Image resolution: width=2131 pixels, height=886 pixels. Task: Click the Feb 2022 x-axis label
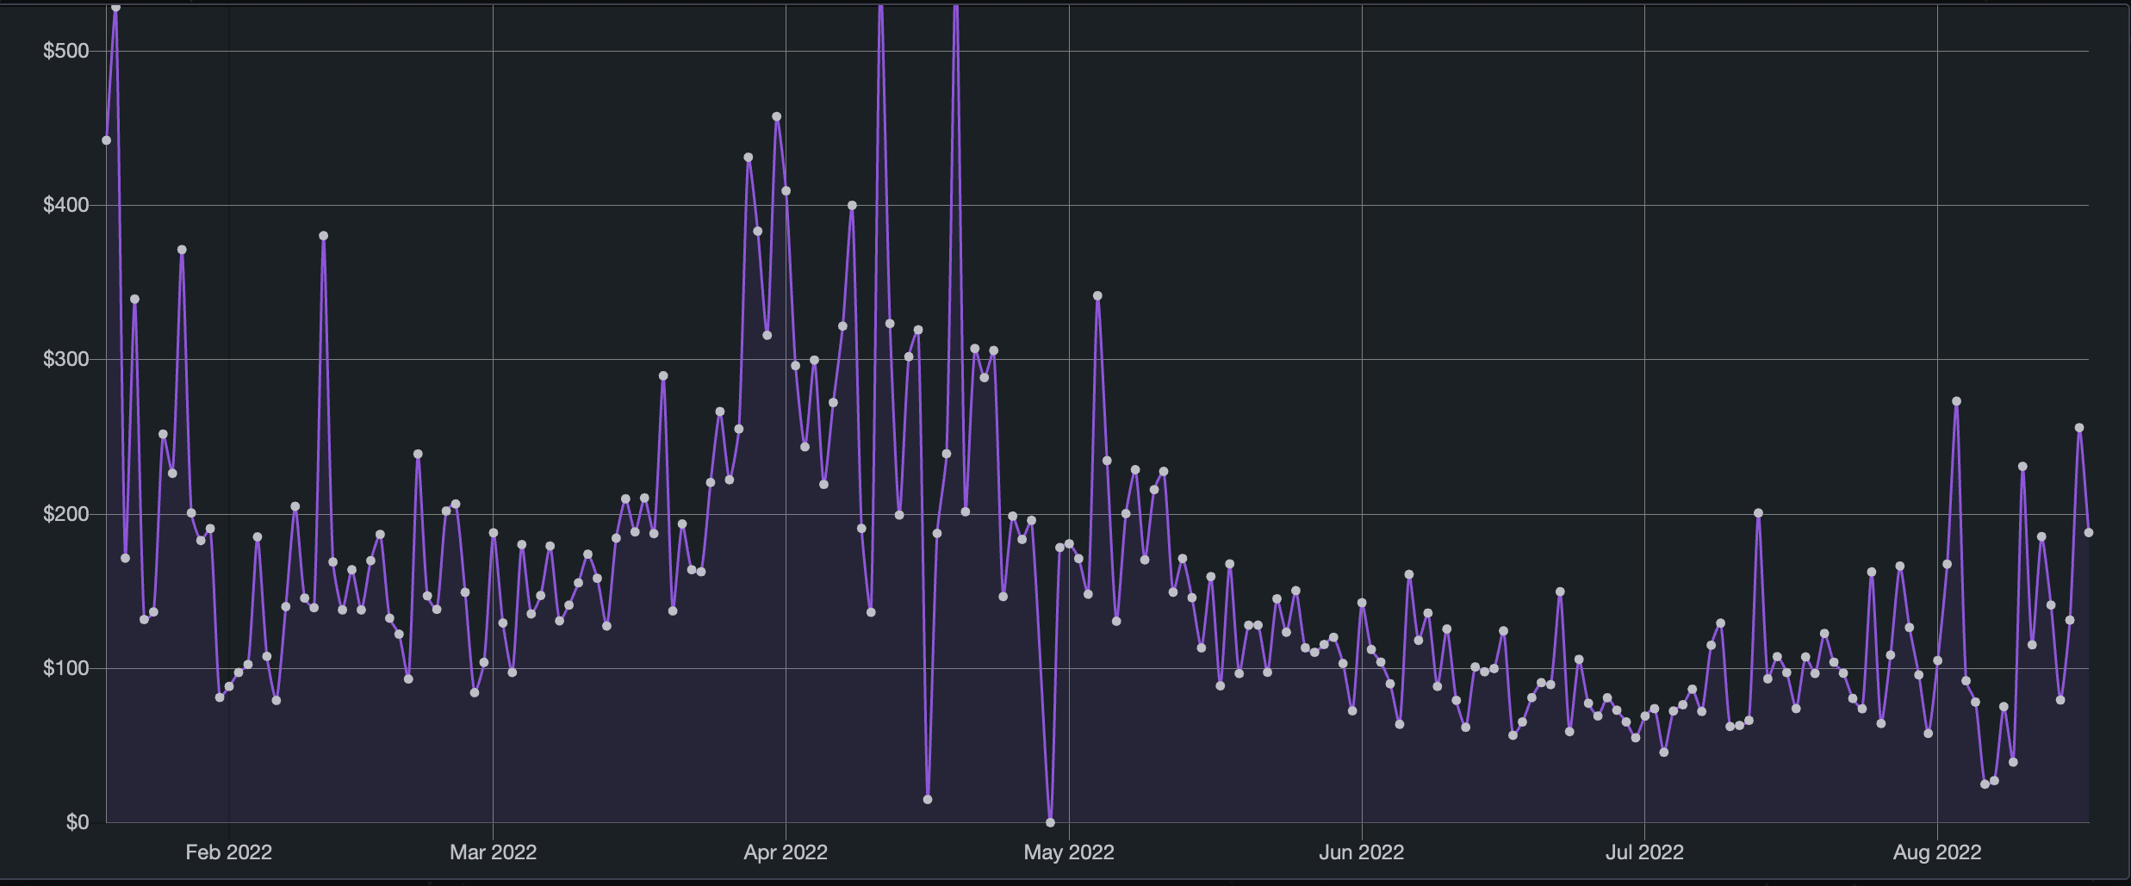tap(228, 852)
